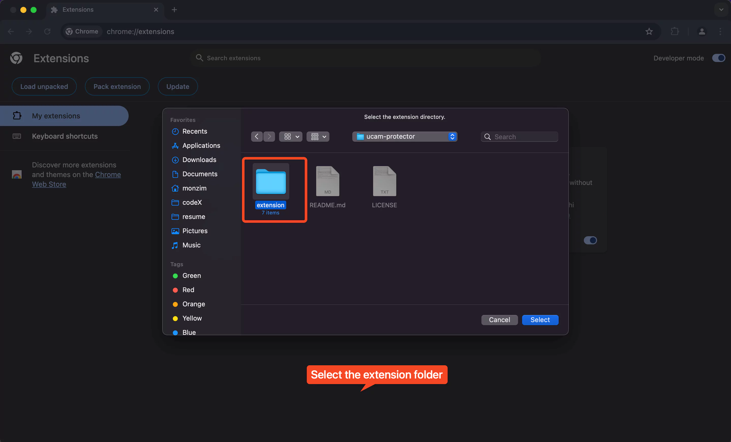The image size is (731, 442).
Task: Confirm with the Select button
Action: tap(540, 320)
